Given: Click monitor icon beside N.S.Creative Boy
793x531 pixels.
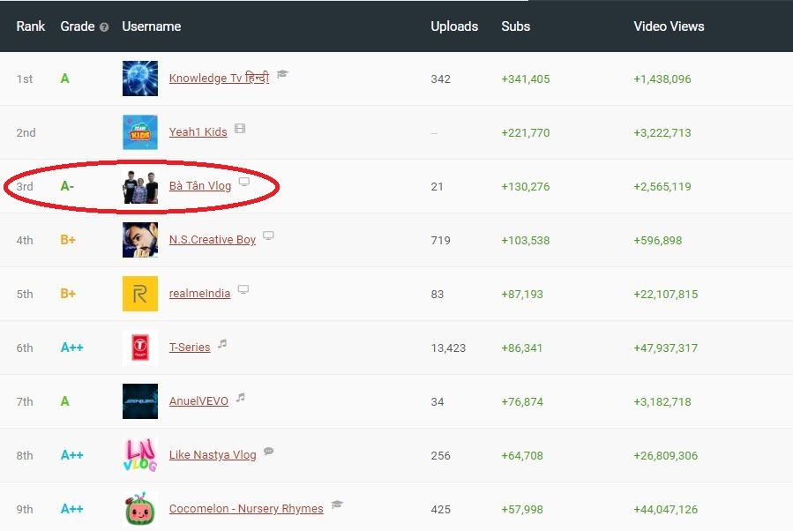Looking at the screenshot, I should [269, 236].
